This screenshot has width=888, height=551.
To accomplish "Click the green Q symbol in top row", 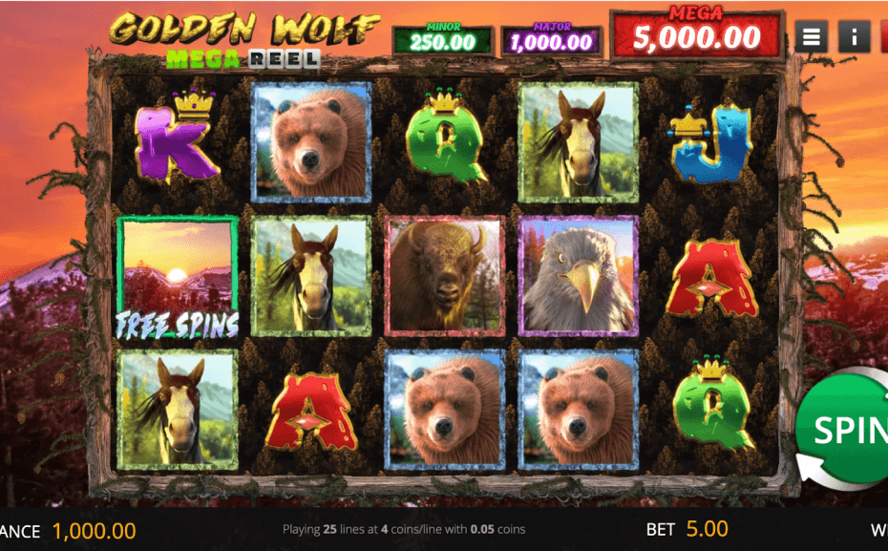I will [445, 137].
